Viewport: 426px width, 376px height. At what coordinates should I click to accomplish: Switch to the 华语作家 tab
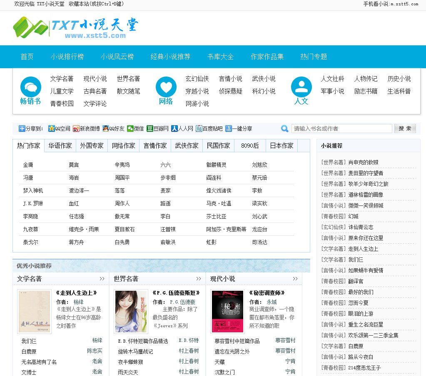click(x=60, y=146)
